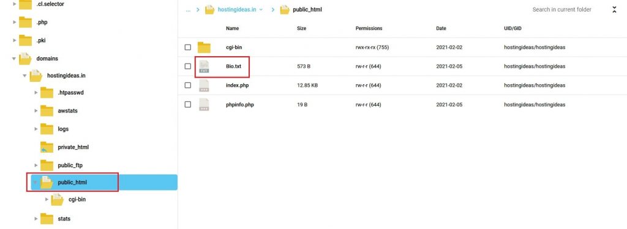Expand the .htpasswd tree node
The image size is (627, 229).
click(x=36, y=93)
